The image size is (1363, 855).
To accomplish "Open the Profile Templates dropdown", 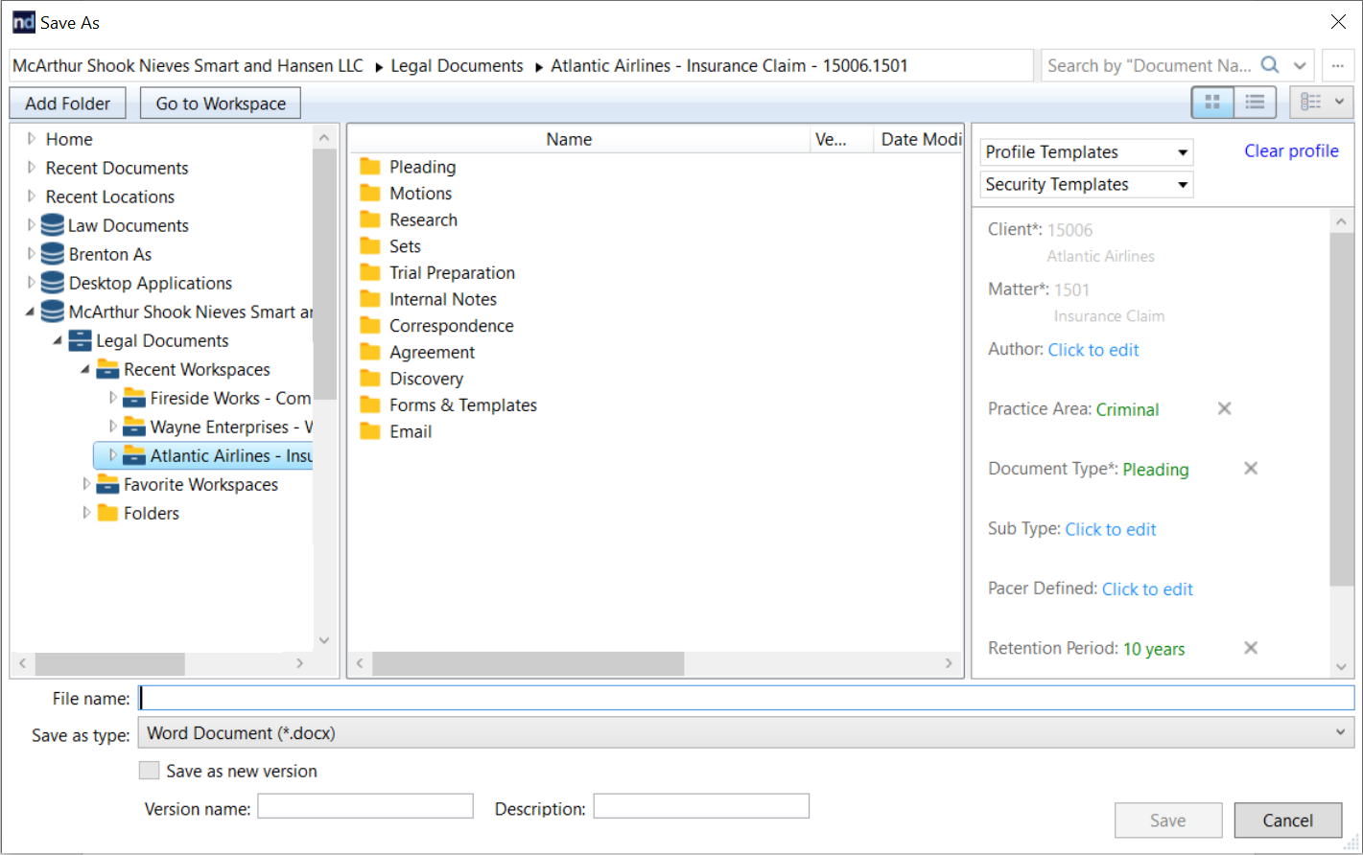I will tap(1086, 151).
